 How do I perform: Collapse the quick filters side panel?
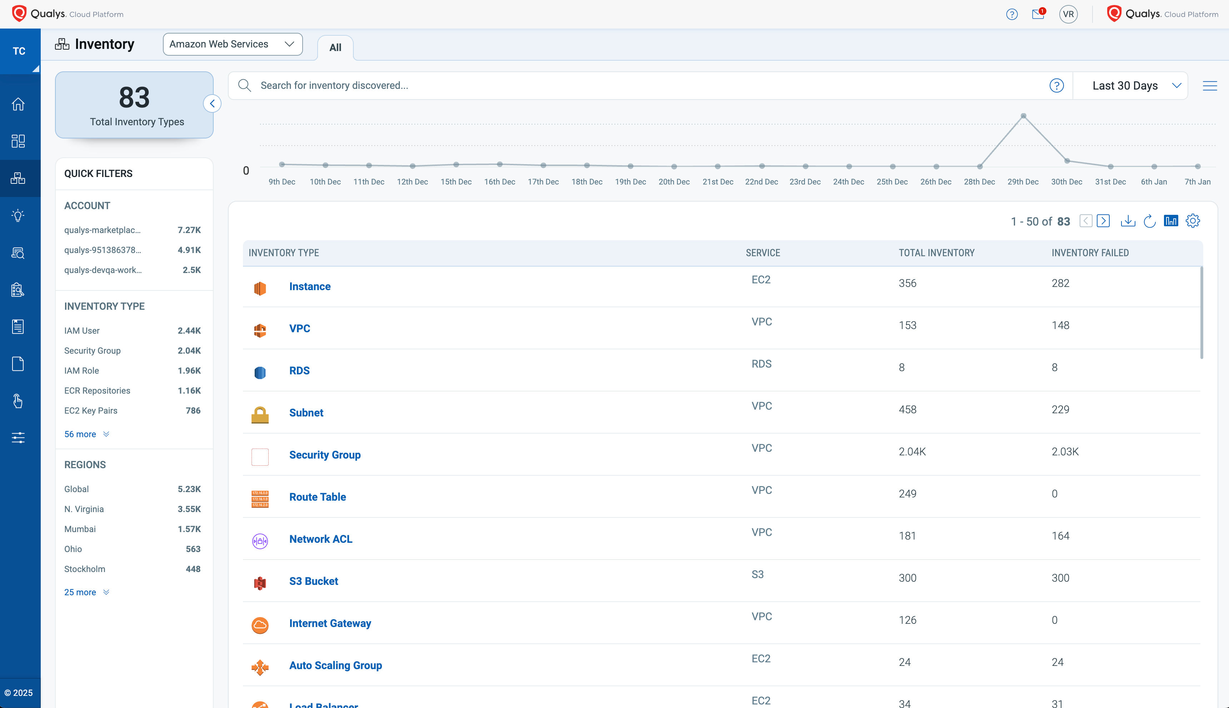tap(212, 103)
